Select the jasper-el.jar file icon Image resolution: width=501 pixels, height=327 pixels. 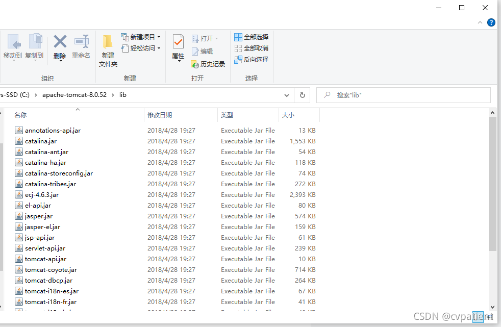19,227
